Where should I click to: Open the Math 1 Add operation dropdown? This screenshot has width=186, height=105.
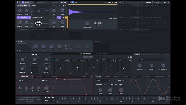click(151, 60)
